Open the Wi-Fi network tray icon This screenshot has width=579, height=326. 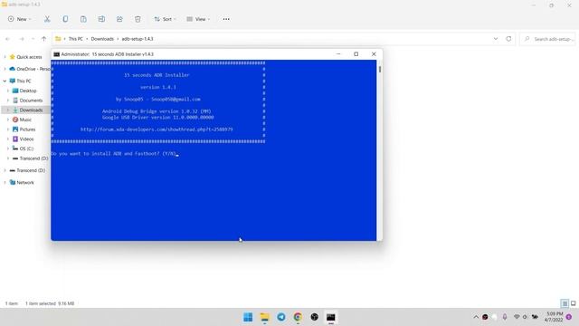point(517,317)
